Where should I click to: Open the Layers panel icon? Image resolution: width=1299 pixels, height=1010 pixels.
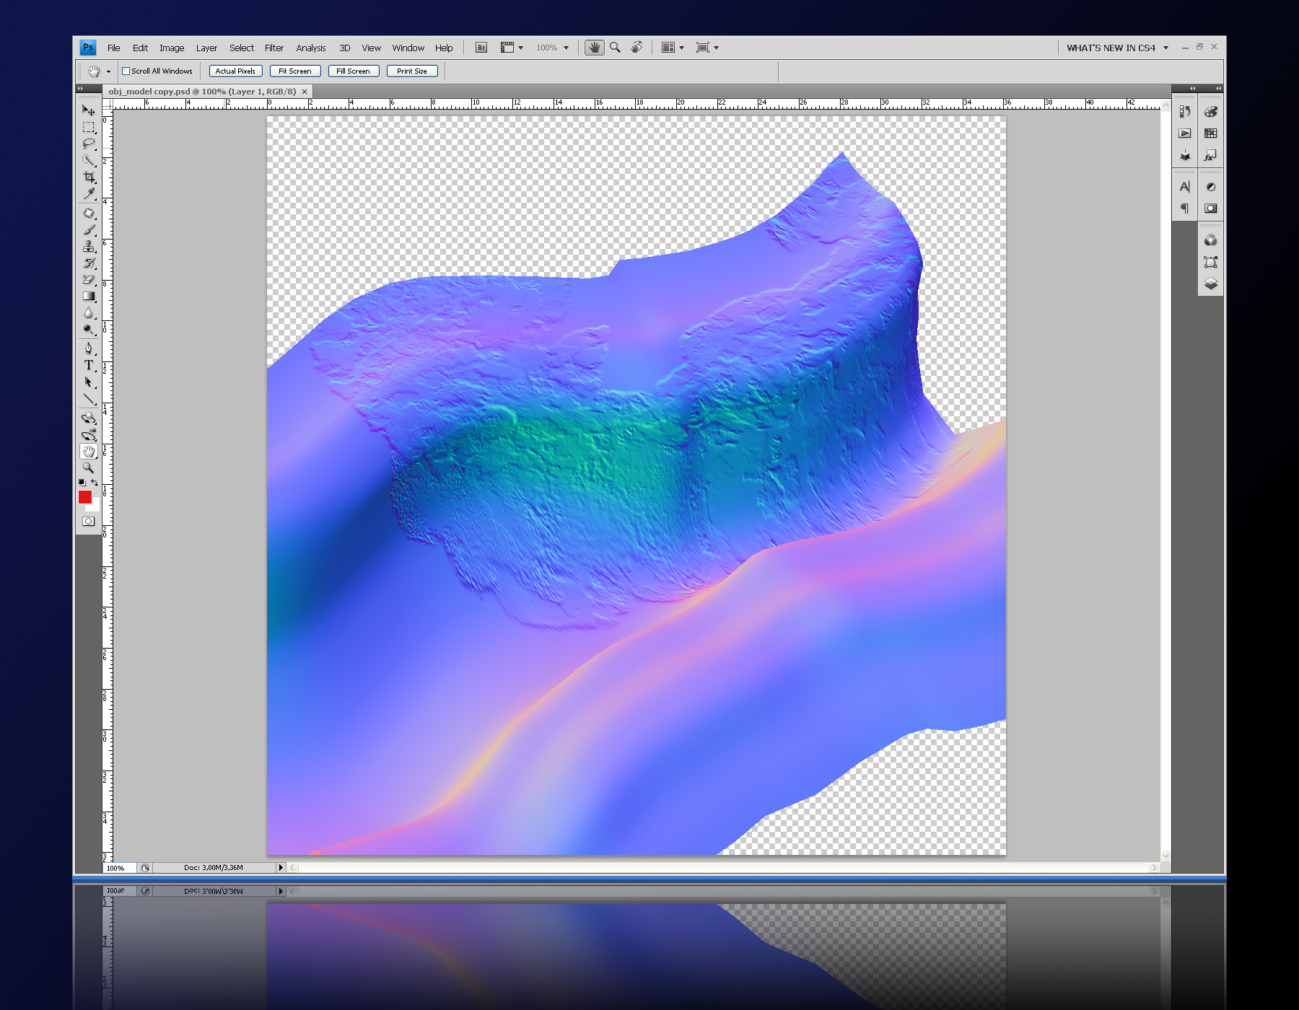(x=1210, y=284)
